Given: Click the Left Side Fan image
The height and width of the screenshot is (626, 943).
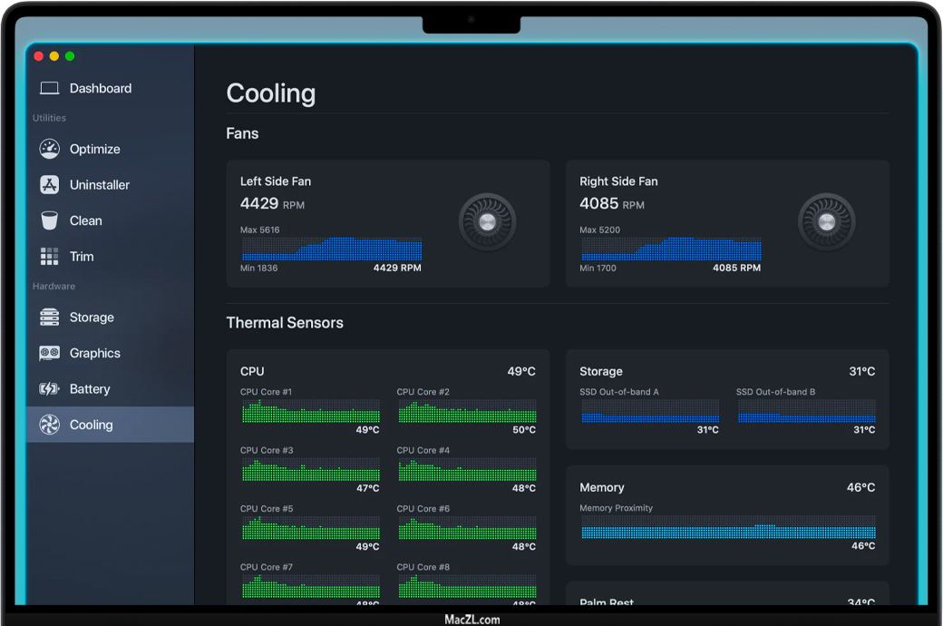Looking at the screenshot, I should [487, 222].
